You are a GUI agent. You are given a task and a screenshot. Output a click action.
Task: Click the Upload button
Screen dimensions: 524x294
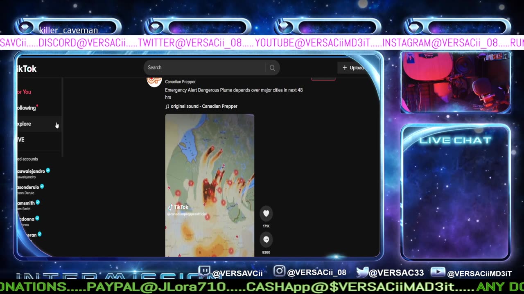[353, 68]
